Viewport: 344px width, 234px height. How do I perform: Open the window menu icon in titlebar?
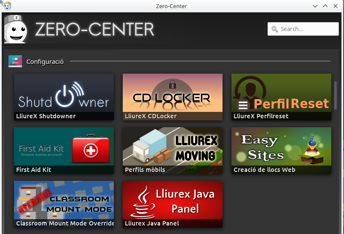click(6, 6)
